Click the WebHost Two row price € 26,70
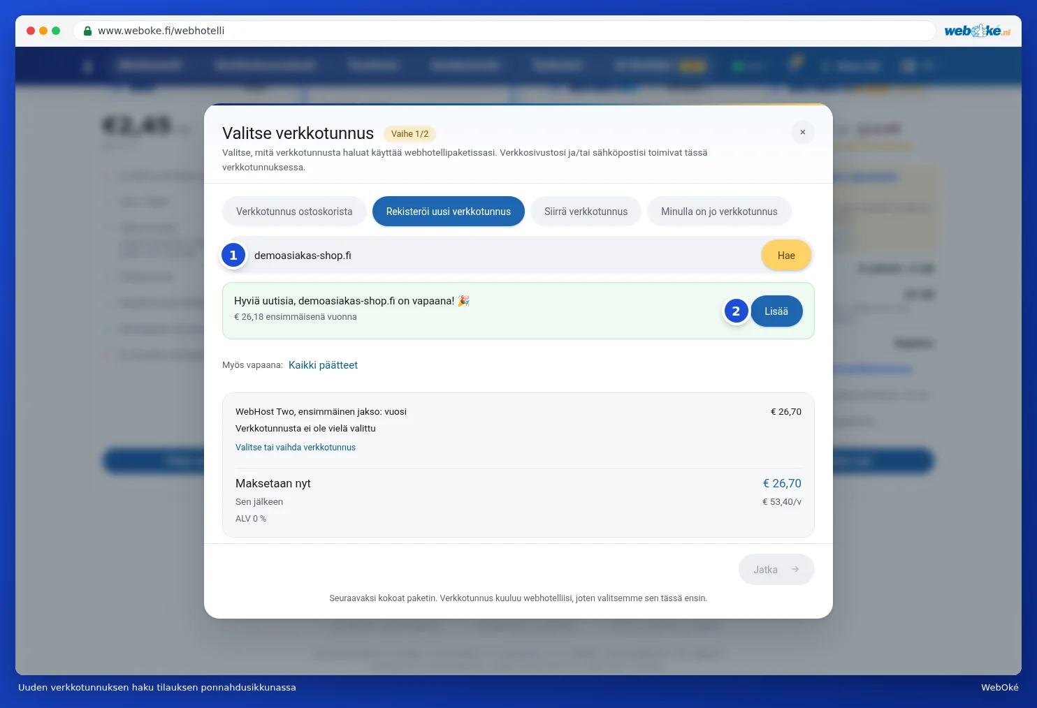Screen dimensions: 1037x708 pyautogui.click(x=786, y=412)
